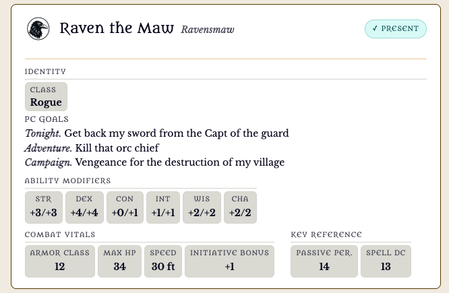Image resolution: width=449 pixels, height=293 pixels.
Task: Click the Ravensmaw player name
Action: pyautogui.click(x=208, y=30)
